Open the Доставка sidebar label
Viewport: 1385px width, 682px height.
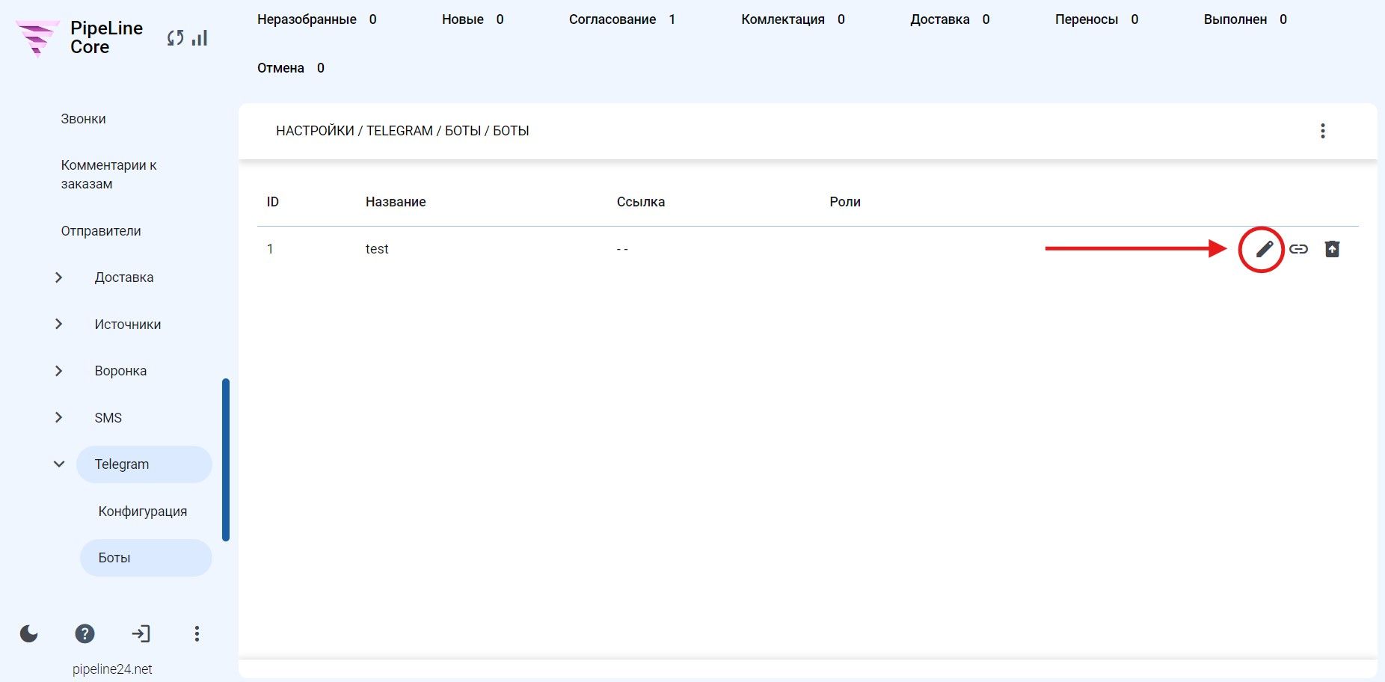point(124,277)
